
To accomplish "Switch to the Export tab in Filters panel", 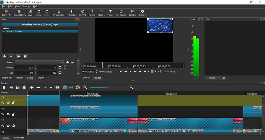I will pos(41,77).
